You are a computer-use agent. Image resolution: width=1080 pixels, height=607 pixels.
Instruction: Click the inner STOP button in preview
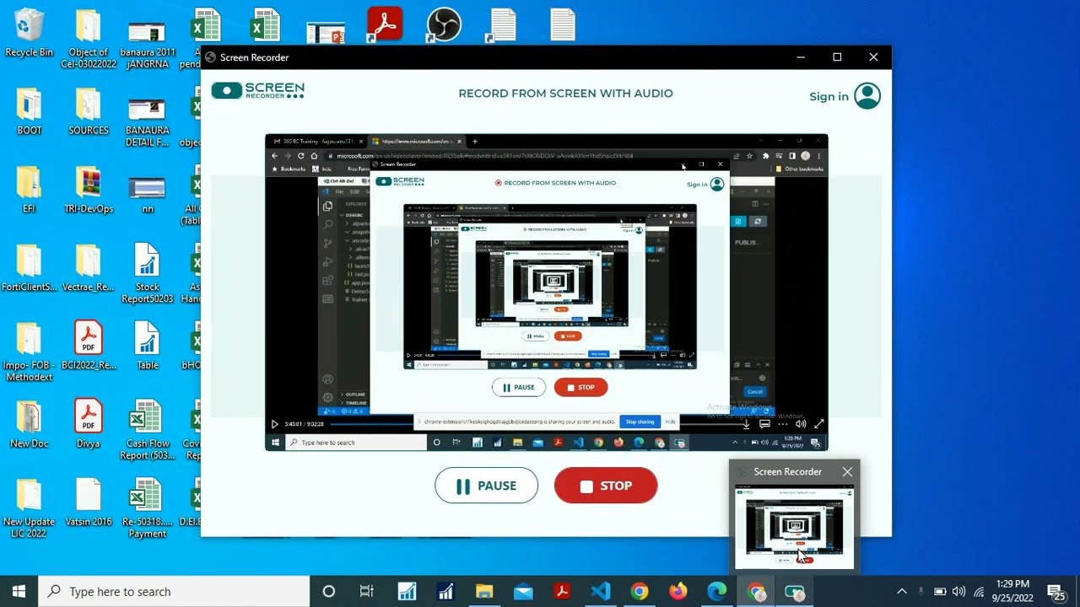(580, 388)
